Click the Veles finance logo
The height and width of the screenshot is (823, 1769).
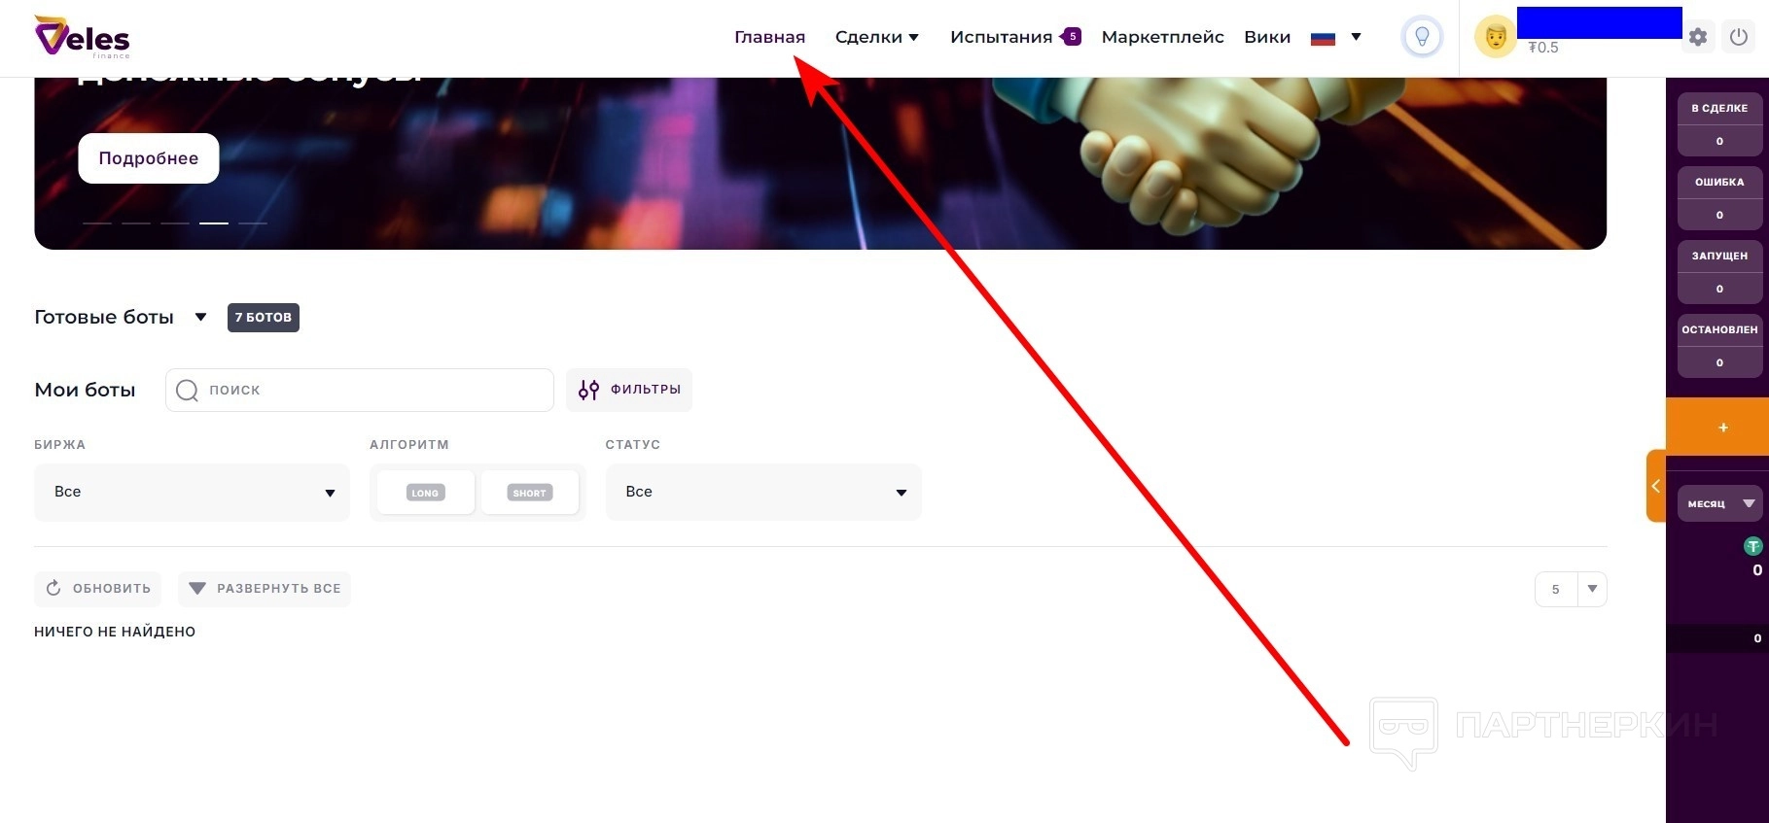click(x=82, y=37)
